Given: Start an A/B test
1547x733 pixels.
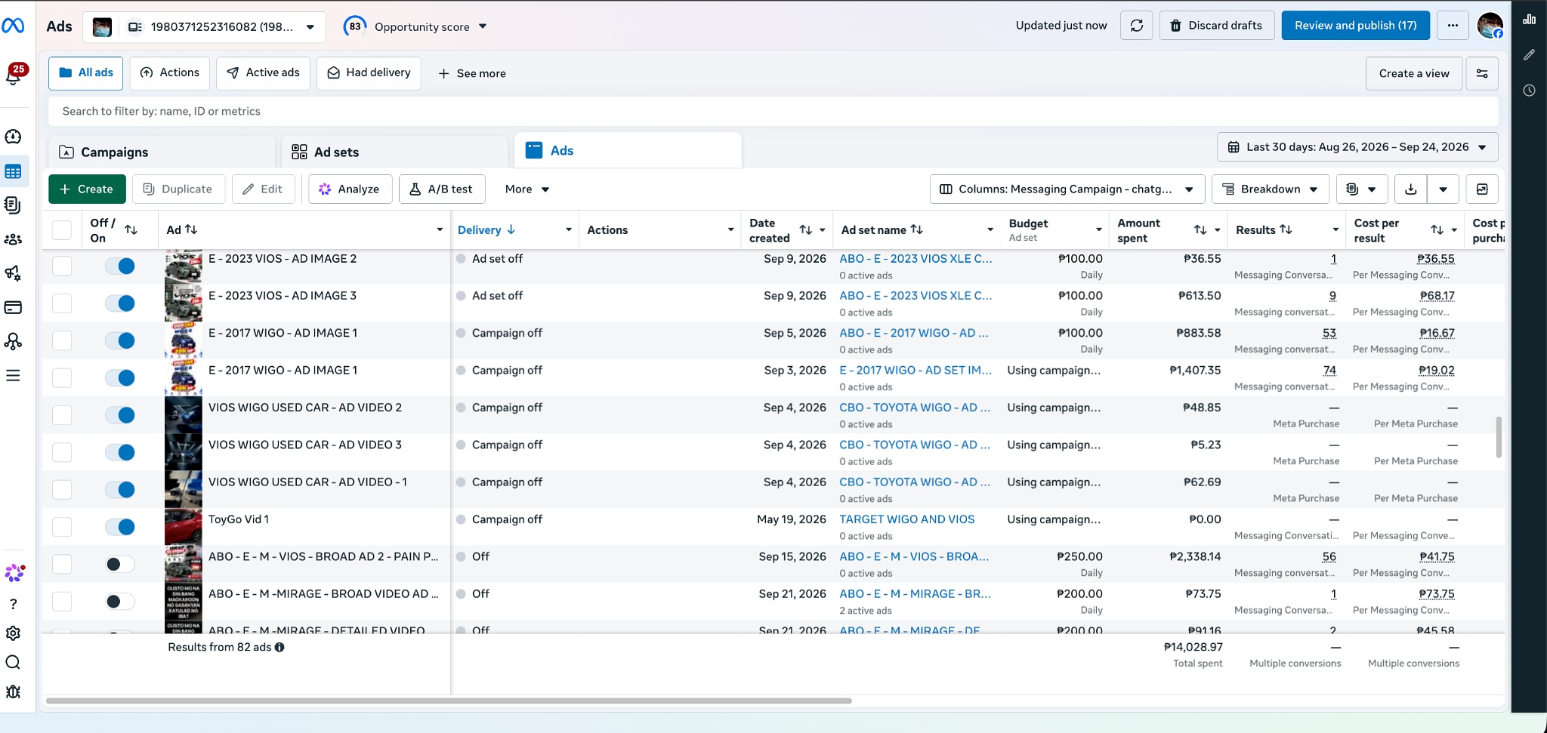Looking at the screenshot, I should pos(442,189).
